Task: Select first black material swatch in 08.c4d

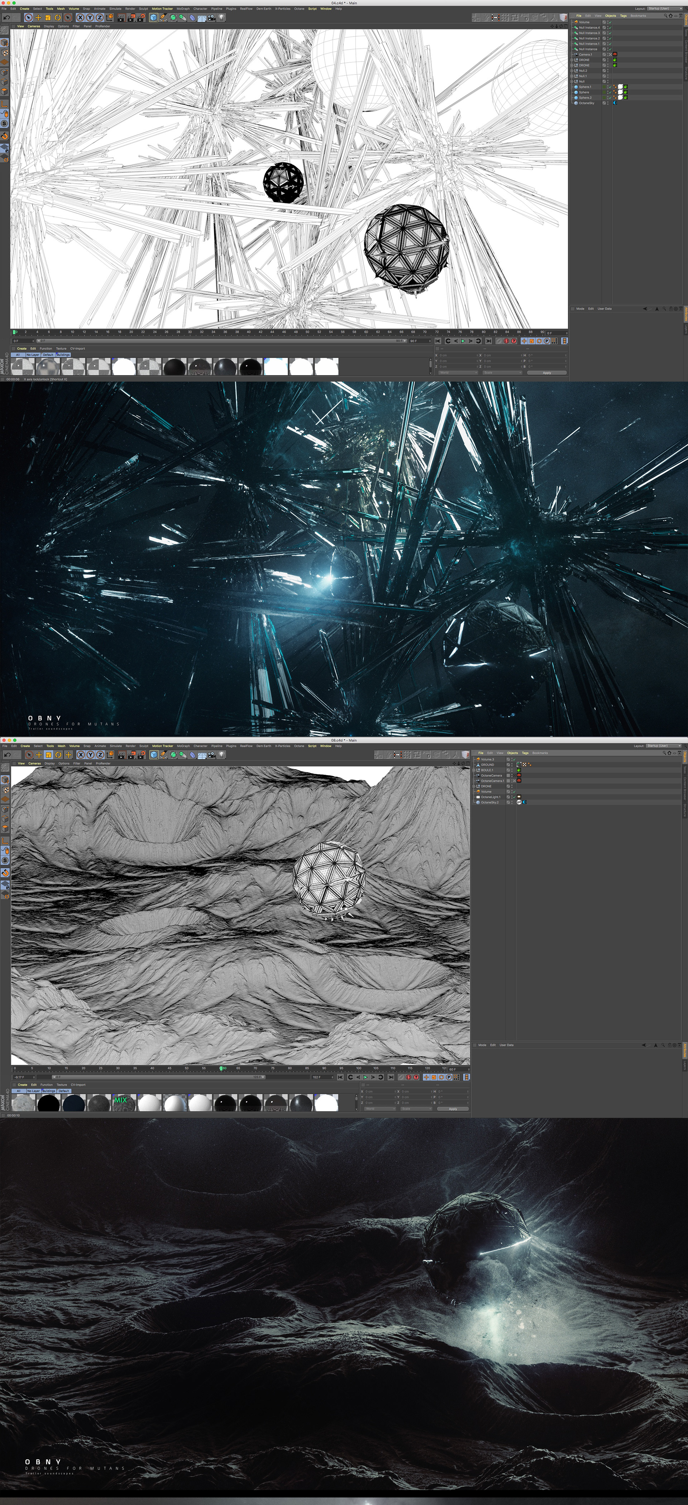Action: pyautogui.click(x=49, y=1103)
